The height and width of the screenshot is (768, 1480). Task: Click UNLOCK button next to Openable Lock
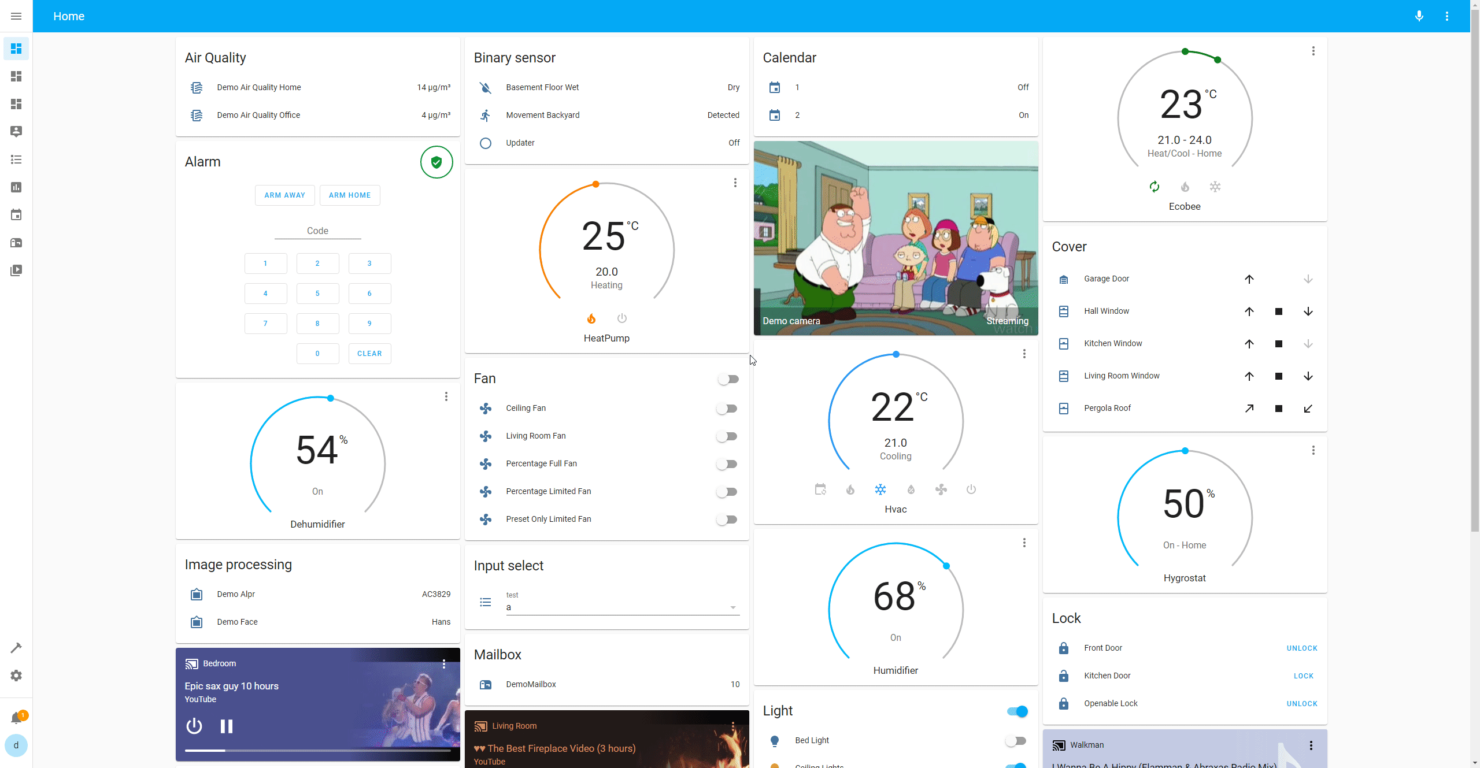tap(1302, 703)
